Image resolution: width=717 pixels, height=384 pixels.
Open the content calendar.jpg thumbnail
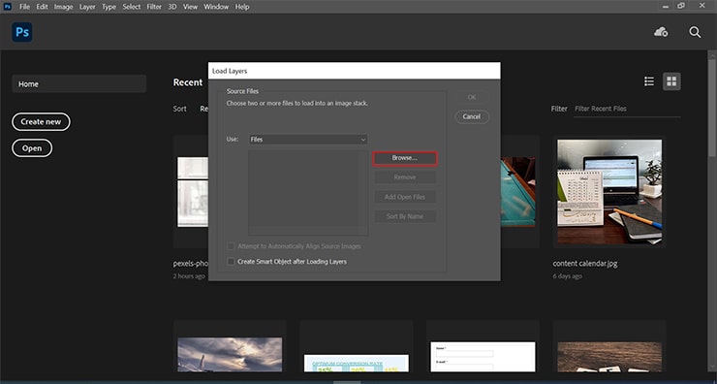(609, 190)
